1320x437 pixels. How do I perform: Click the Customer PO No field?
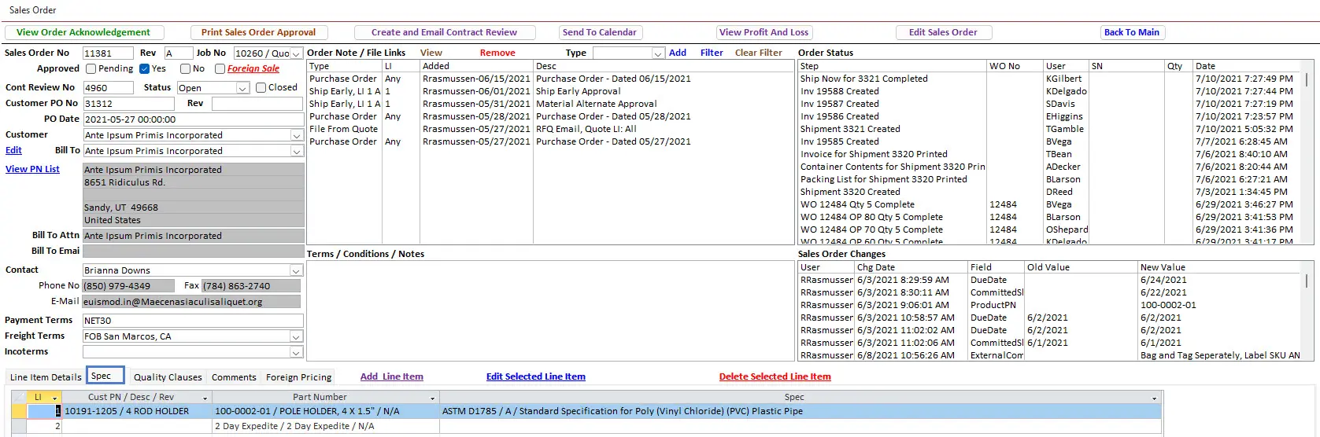[128, 104]
